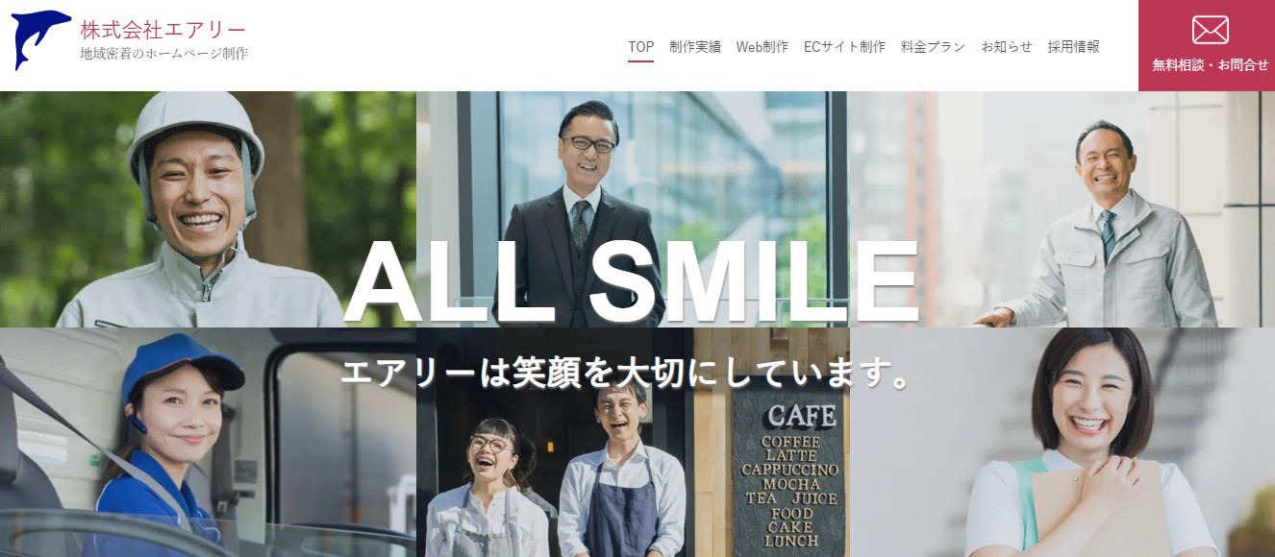Click the blue cap driver photo
This screenshot has width=1275, height=557.
tap(208, 442)
